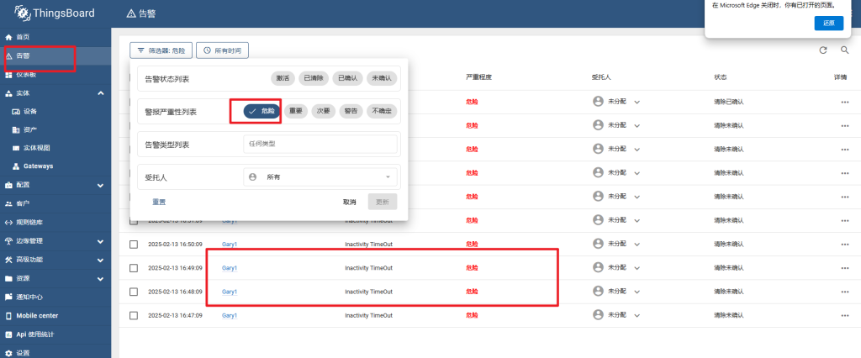Refresh the alarm table

(822, 50)
